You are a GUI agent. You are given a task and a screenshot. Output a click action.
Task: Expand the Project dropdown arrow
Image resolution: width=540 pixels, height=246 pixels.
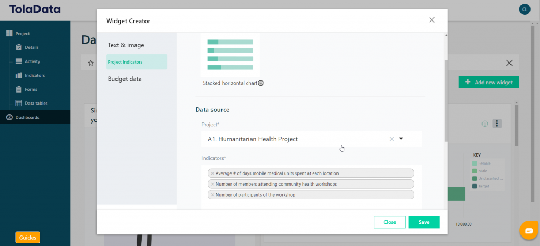point(401,139)
